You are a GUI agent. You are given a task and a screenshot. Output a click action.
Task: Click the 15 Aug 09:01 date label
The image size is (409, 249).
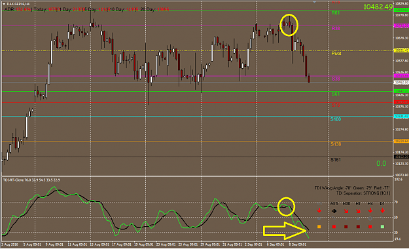[x=99, y=244]
